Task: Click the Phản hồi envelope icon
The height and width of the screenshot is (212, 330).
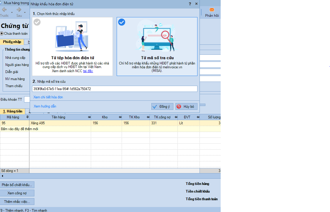Action: click(212, 10)
